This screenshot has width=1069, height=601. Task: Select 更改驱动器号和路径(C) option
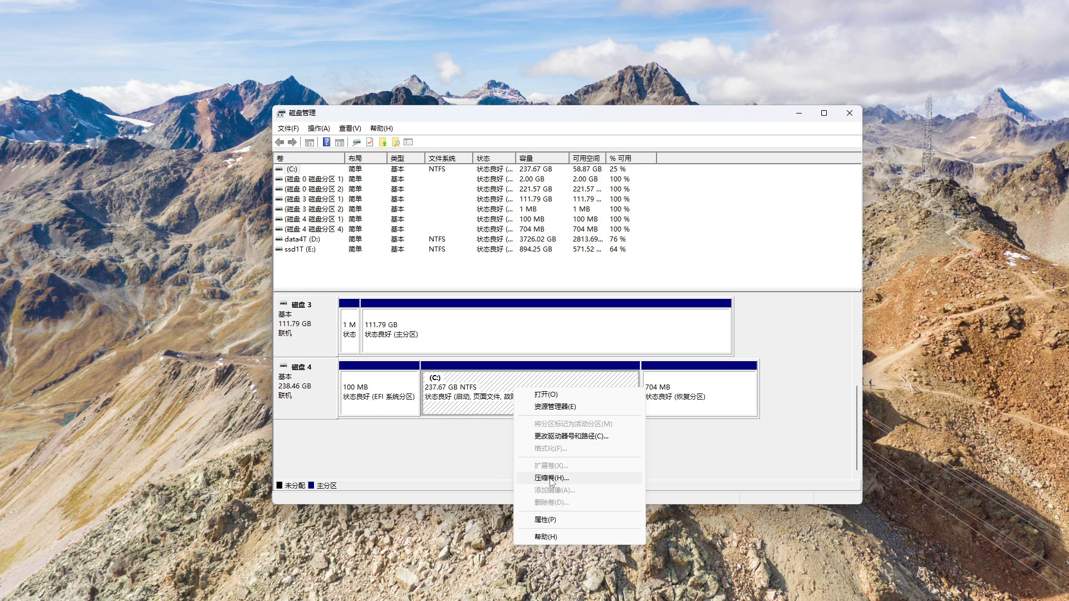click(x=570, y=436)
